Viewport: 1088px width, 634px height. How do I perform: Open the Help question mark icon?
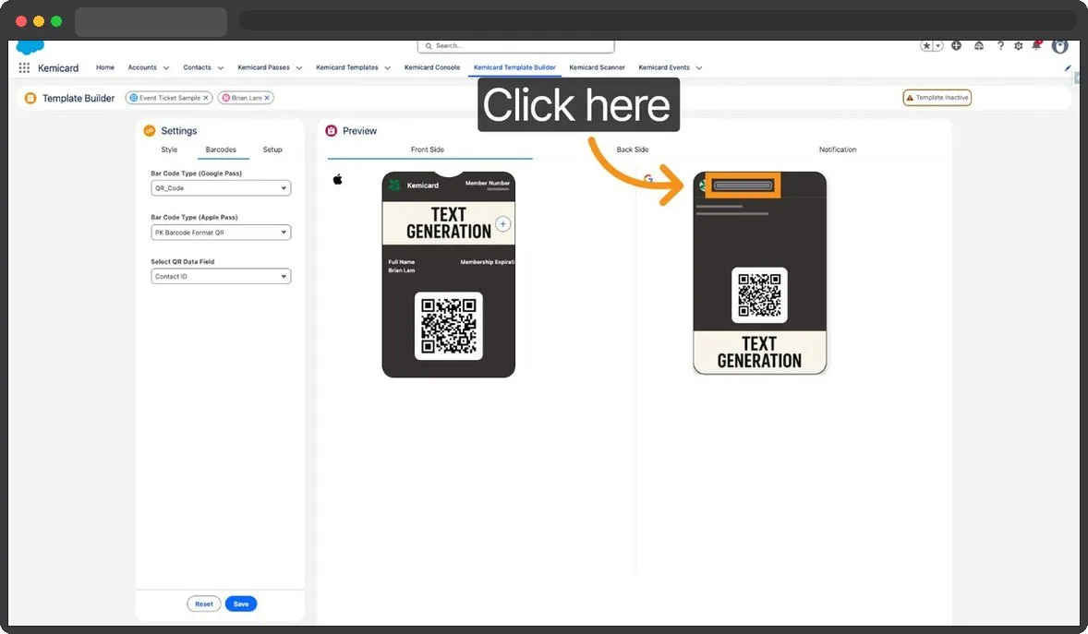click(x=1000, y=46)
